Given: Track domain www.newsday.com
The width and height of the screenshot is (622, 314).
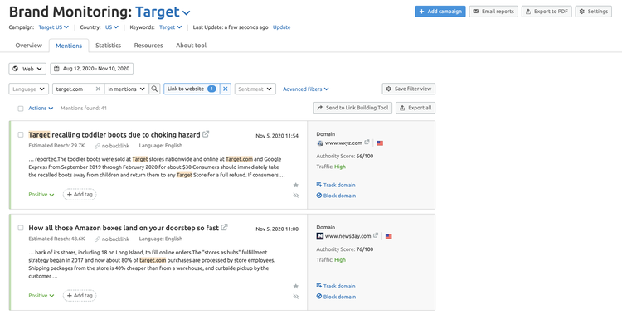Looking at the screenshot, I should [336, 287].
